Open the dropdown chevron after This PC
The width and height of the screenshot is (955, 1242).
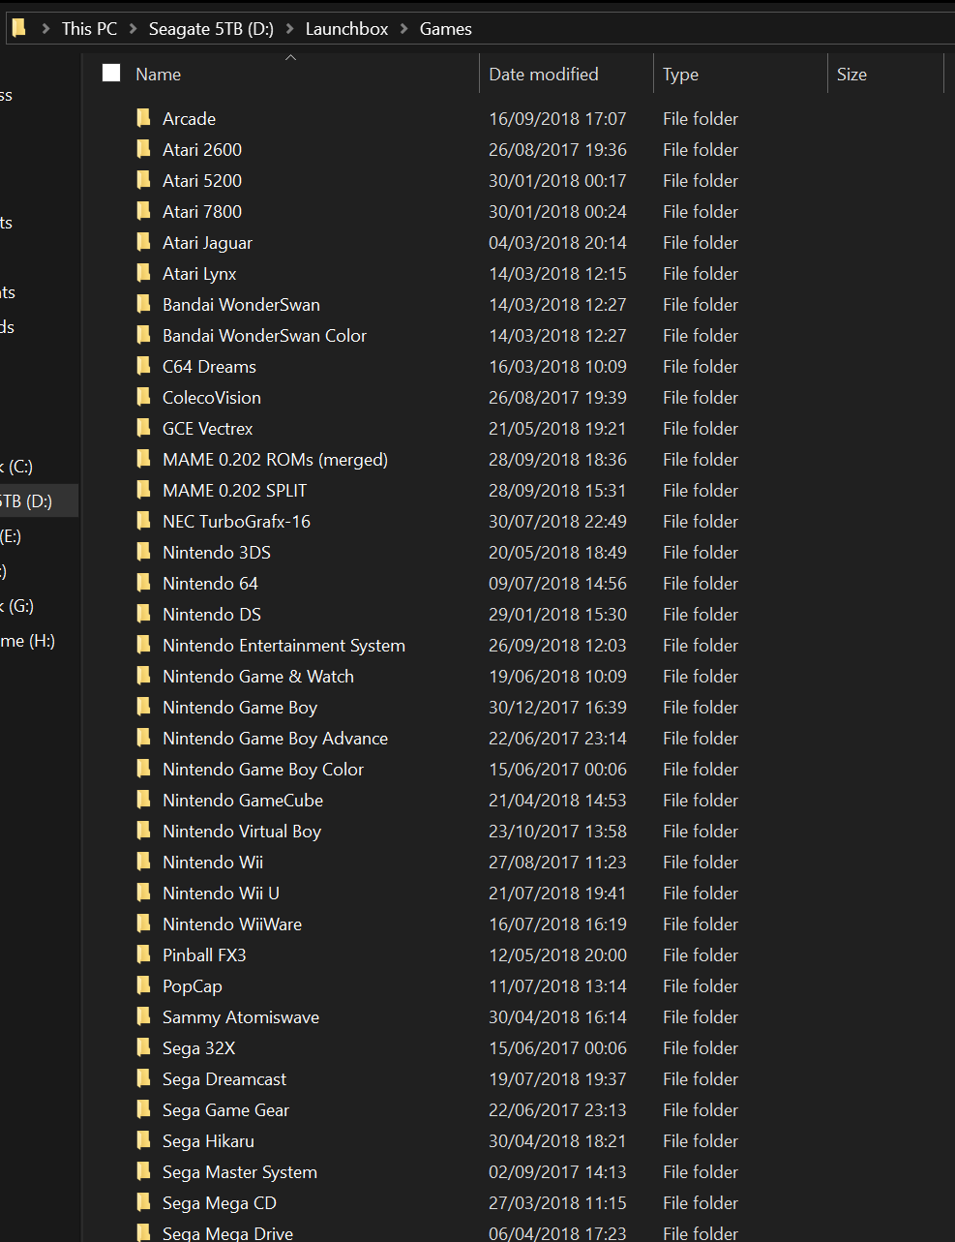134,29
